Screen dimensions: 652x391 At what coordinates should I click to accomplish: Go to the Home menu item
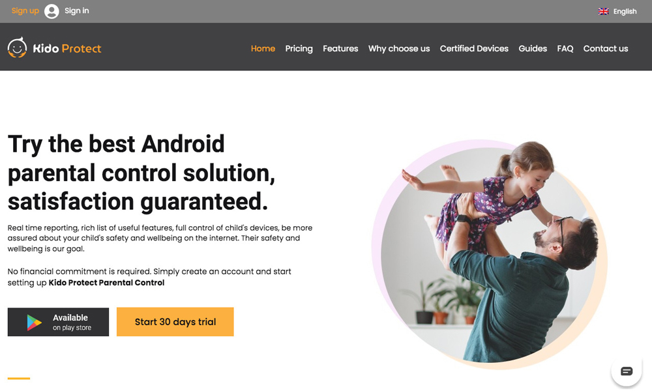(x=263, y=49)
